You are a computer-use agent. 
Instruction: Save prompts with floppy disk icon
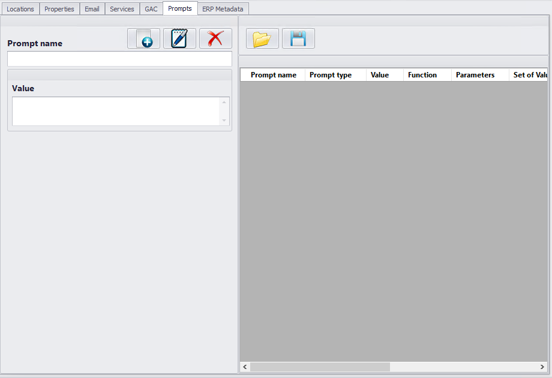click(x=298, y=38)
